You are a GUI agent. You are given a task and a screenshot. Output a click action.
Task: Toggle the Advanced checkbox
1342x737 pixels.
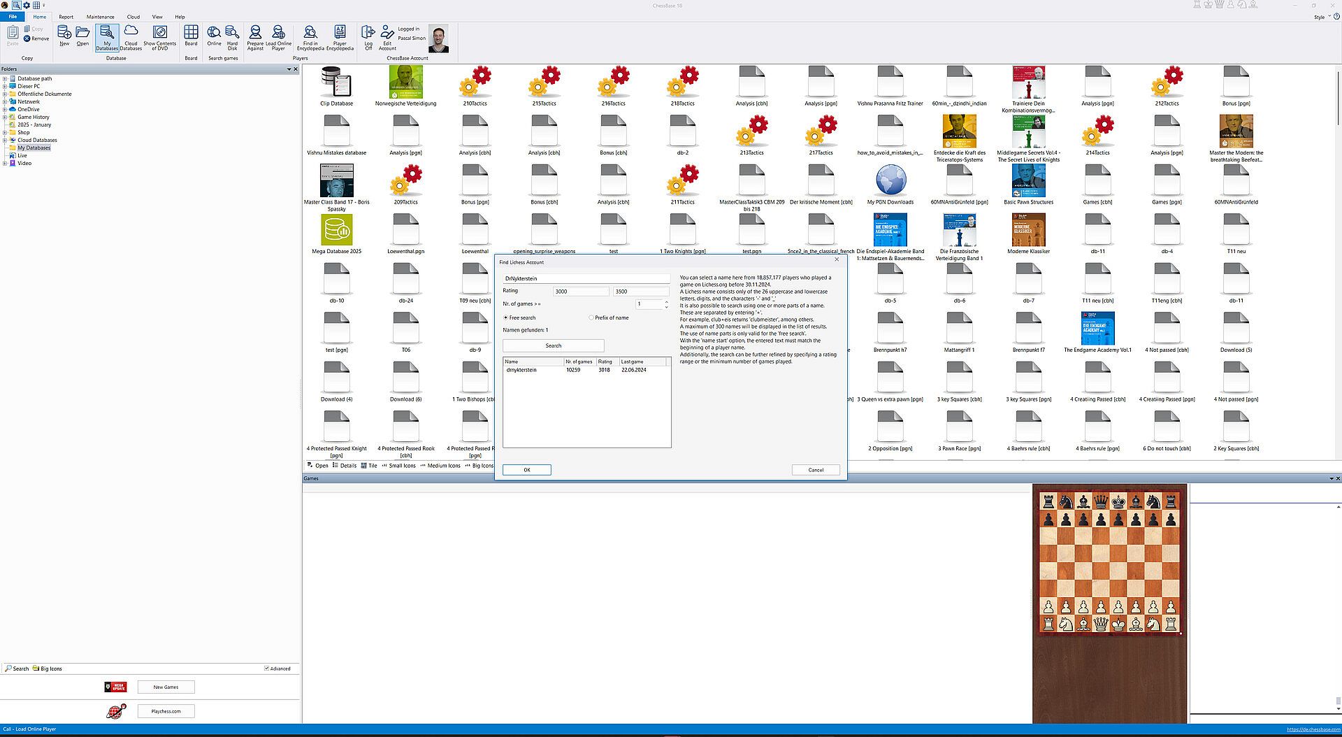tap(267, 668)
